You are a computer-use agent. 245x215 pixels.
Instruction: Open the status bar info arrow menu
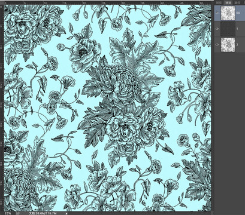(66, 213)
